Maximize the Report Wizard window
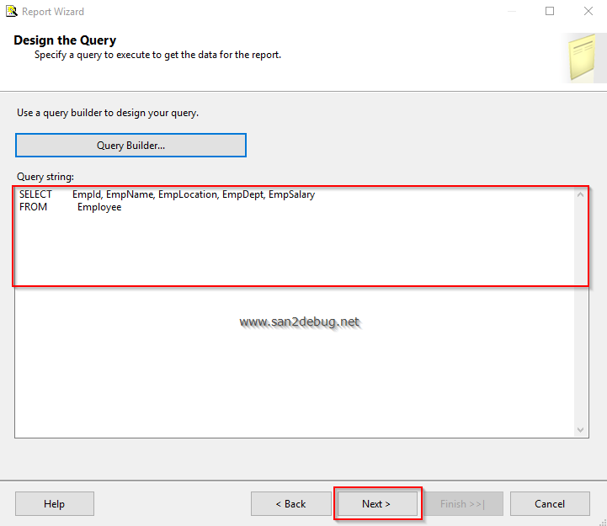 point(550,12)
